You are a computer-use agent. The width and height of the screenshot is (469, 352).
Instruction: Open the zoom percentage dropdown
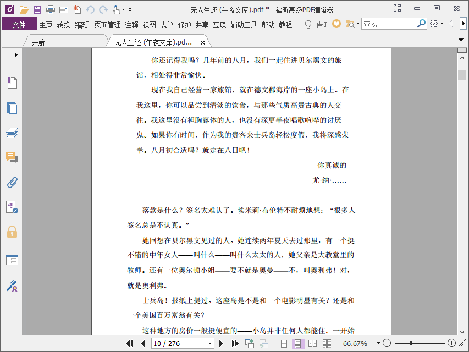pos(378,343)
